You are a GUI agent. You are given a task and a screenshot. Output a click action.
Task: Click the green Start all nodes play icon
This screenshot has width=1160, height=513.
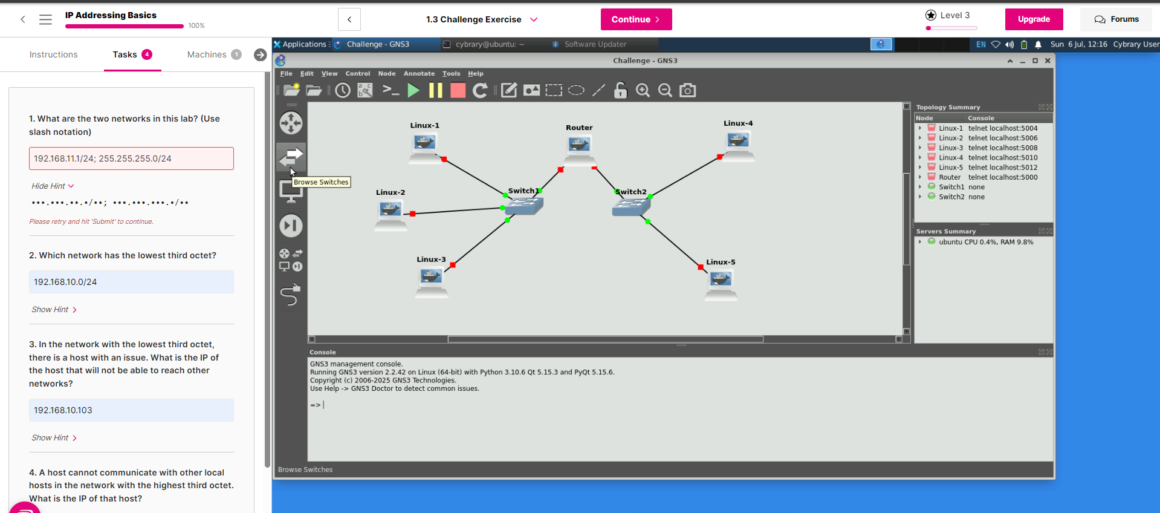point(413,91)
